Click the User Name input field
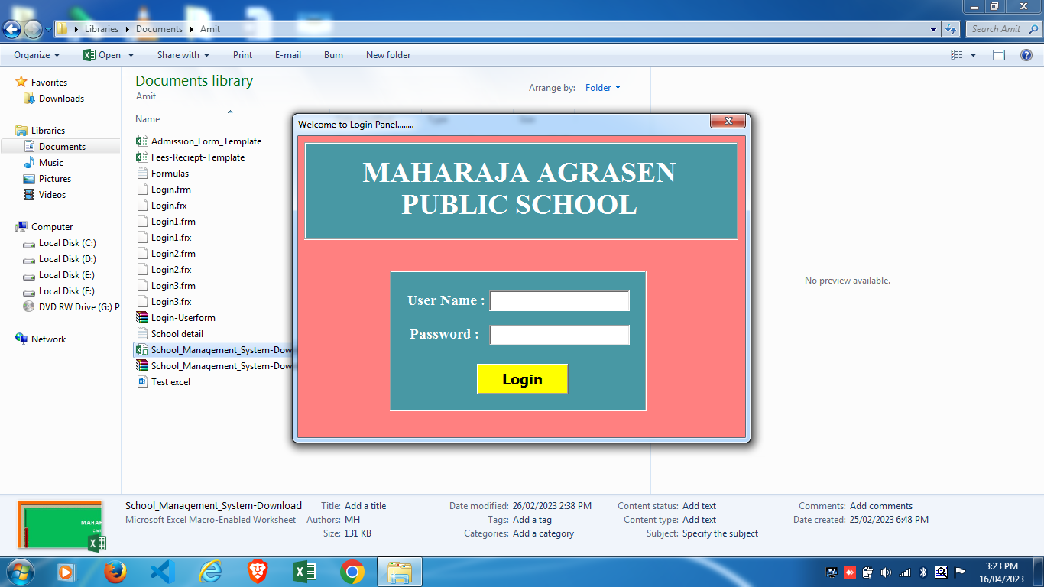 point(559,301)
